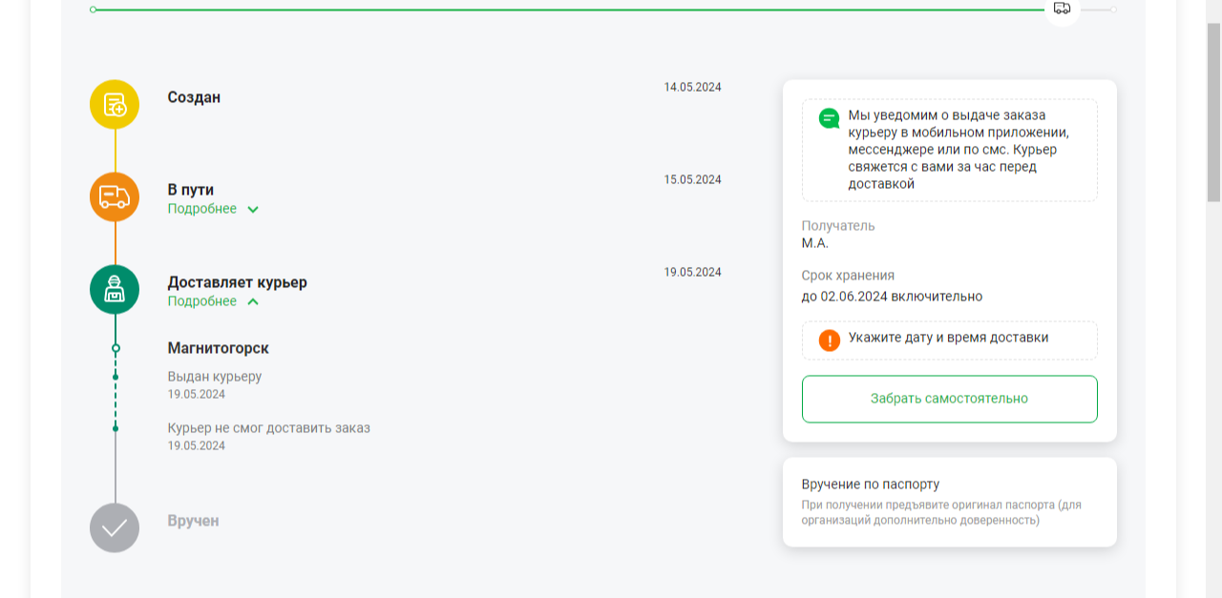Screen dimensions: 1222x598
Task: Expand Подробнее under В пути
Action: click(x=202, y=209)
